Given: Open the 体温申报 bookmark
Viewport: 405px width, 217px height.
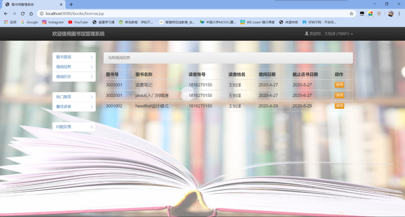Looking at the screenshot, I should (289, 22).
